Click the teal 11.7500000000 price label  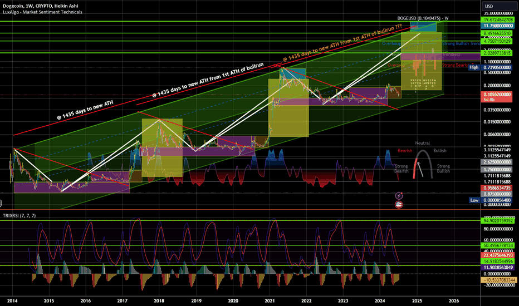(x=498, y=26)
